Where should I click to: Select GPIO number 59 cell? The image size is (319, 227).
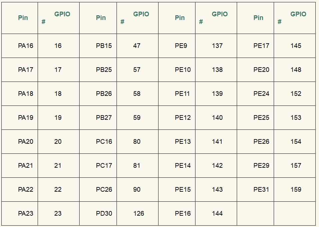[137, 118]
